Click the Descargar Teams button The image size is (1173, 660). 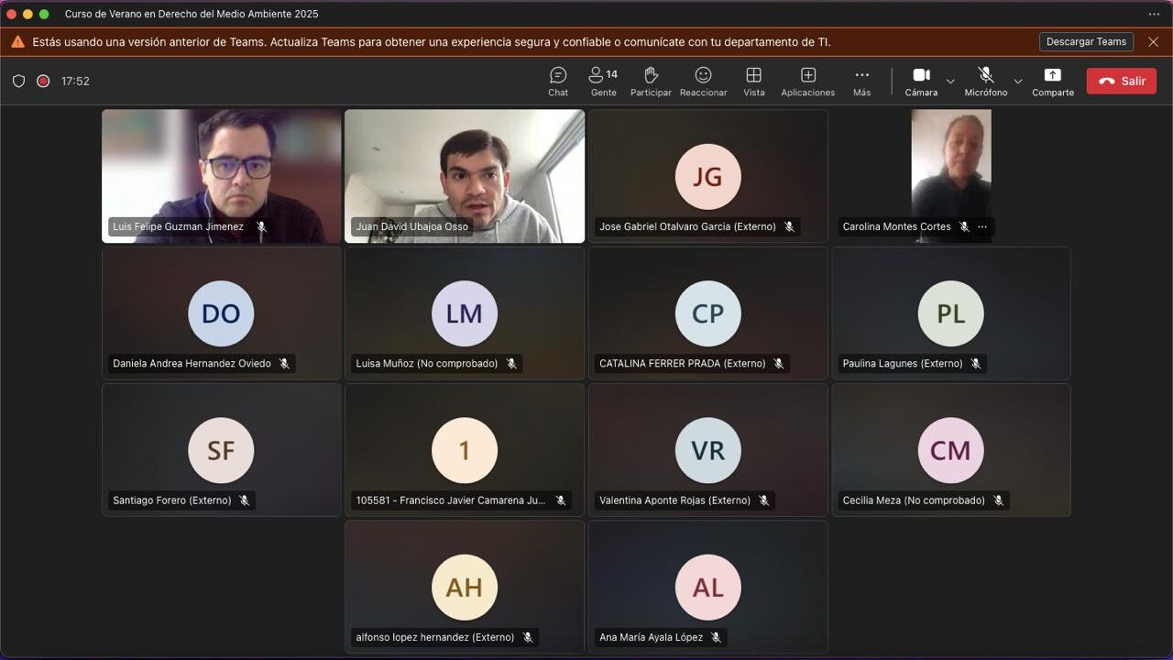click(x=1086, y=42)
